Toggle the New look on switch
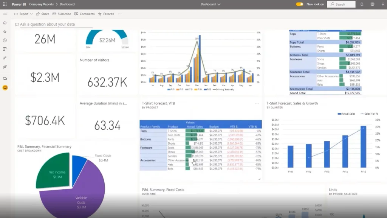 (299, 4)
